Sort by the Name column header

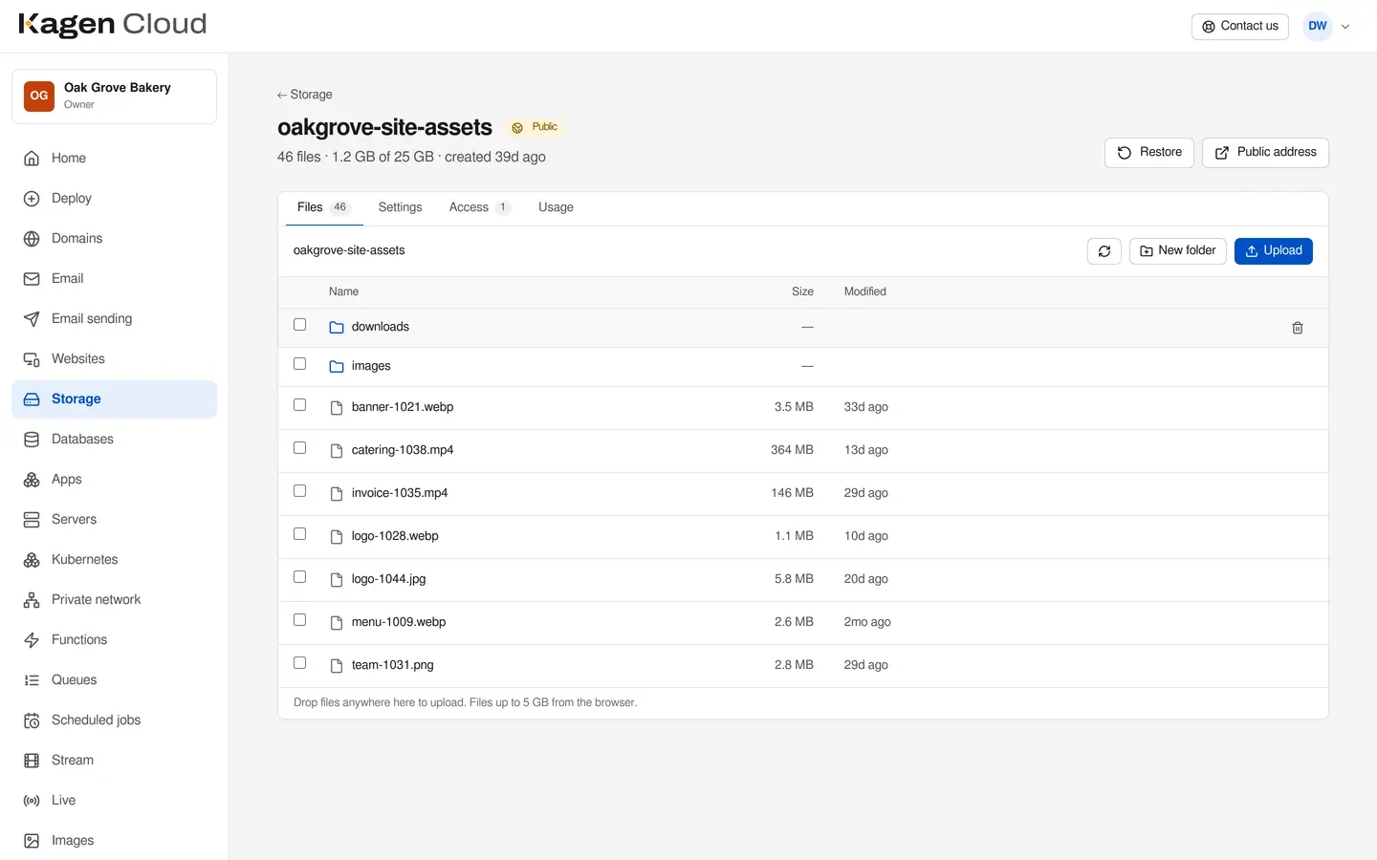[343, 291]
